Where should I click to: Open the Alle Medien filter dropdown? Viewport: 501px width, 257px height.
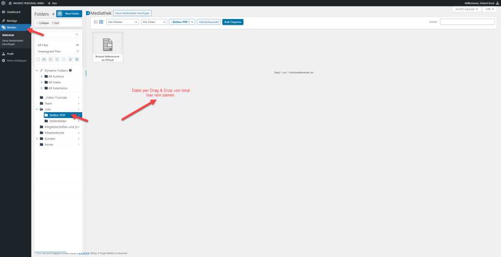tap(122, 22)
